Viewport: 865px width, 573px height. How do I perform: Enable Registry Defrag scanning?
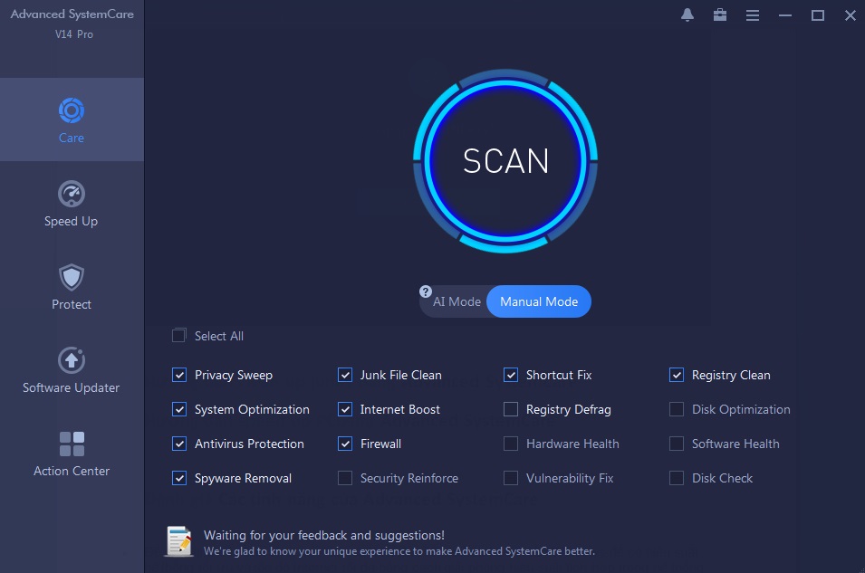510,409
